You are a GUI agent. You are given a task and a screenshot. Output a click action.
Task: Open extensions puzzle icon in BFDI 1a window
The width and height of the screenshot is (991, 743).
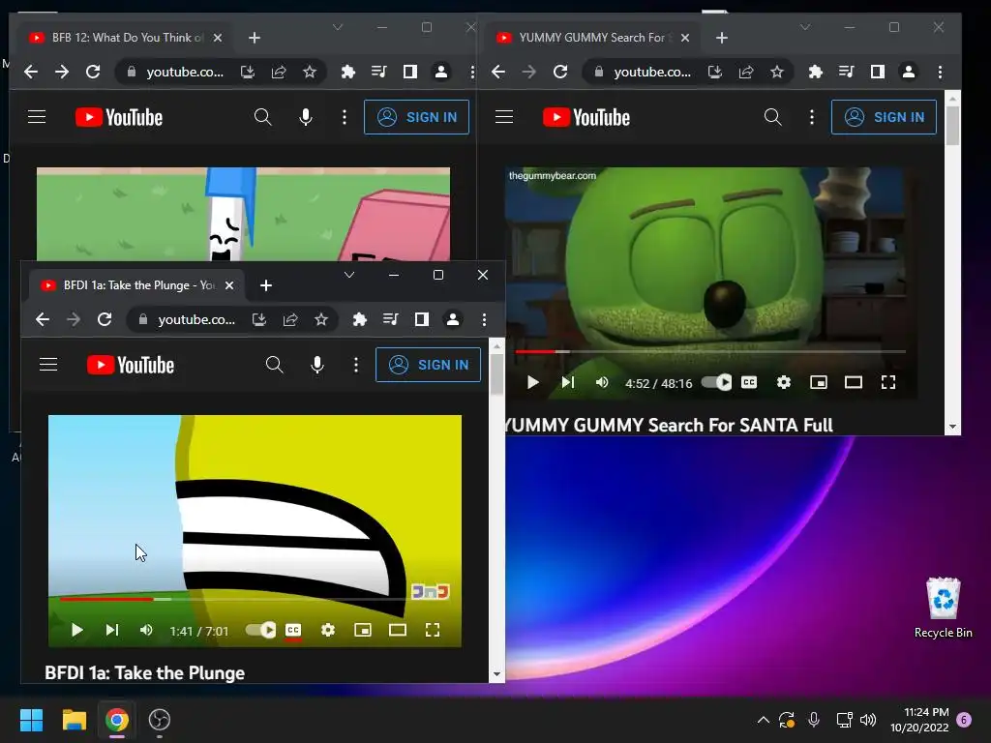coord(360,319)
